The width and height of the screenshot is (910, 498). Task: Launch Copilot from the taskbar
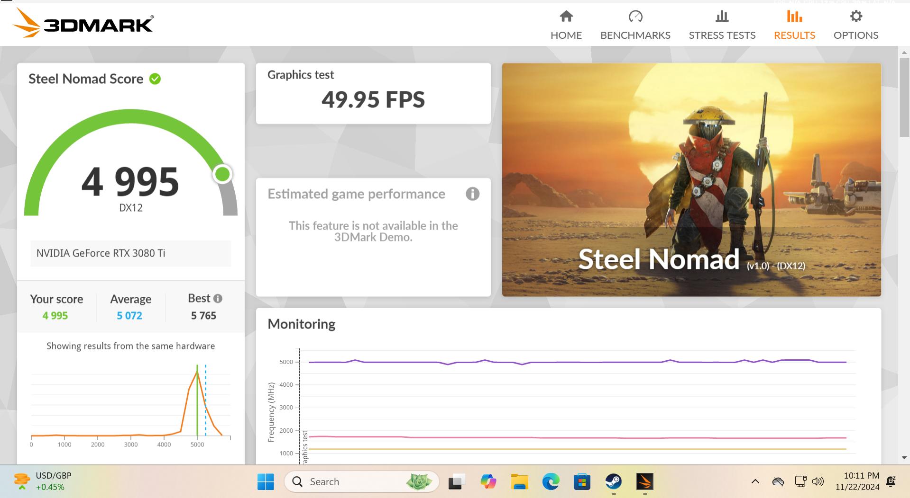(x=488, y=482)
